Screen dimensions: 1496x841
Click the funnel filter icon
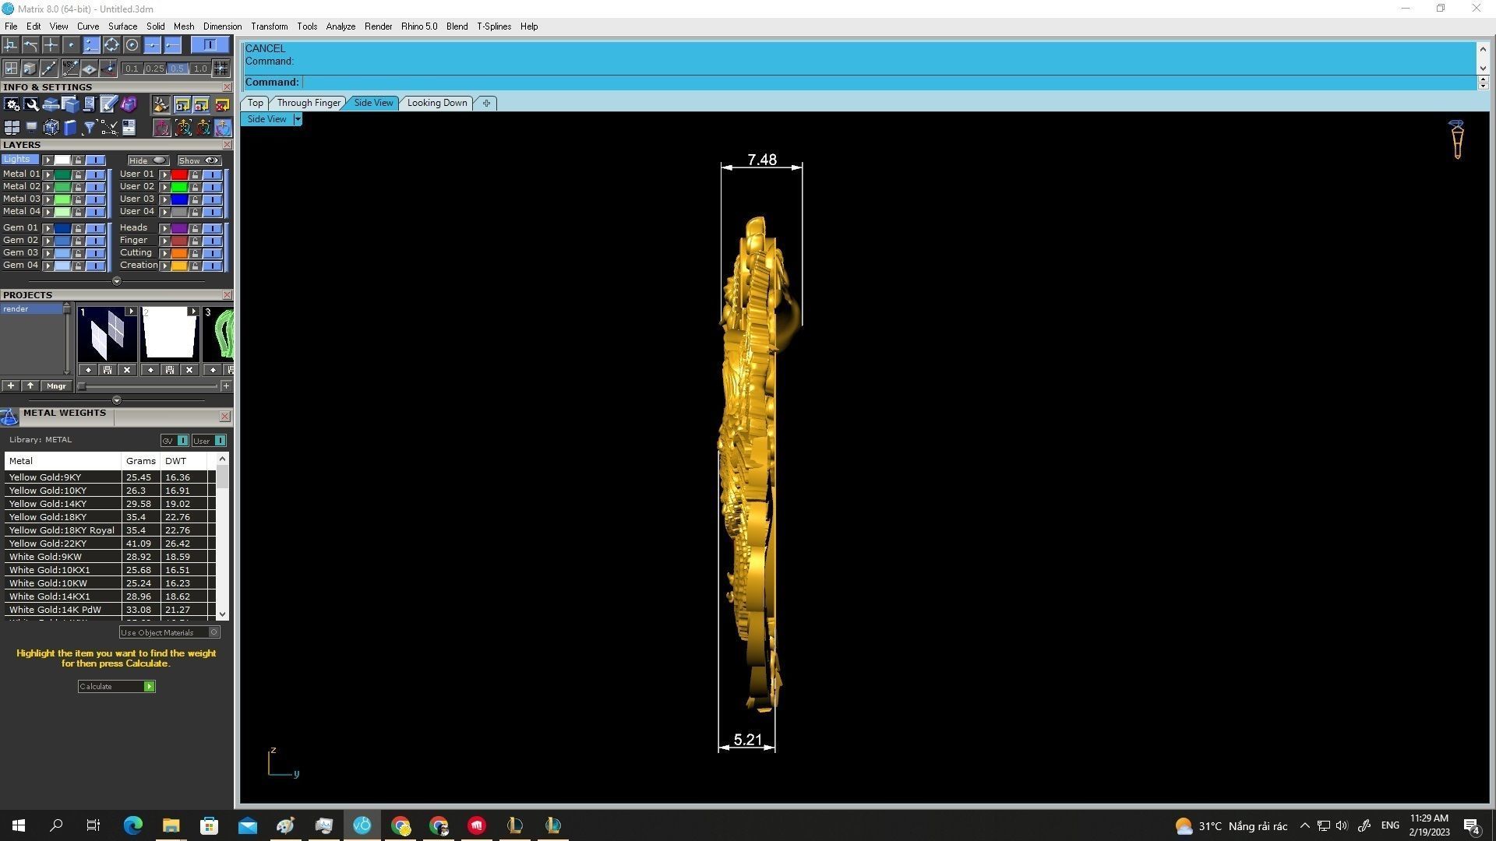click(x=90, y=128)
